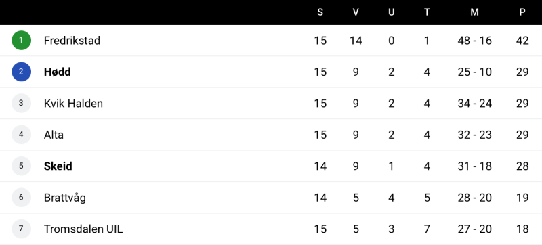Click the grey position 3 badge
Screen dimensions: 542x245
coord(21,103)
